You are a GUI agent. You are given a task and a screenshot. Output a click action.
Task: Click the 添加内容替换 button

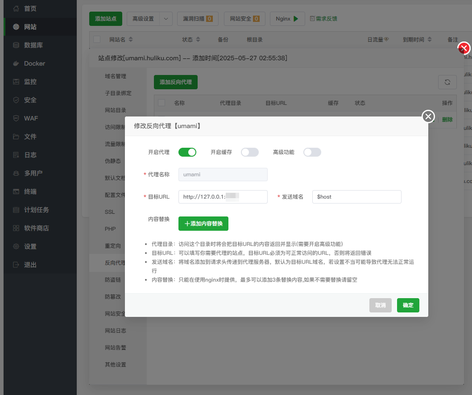203,224
